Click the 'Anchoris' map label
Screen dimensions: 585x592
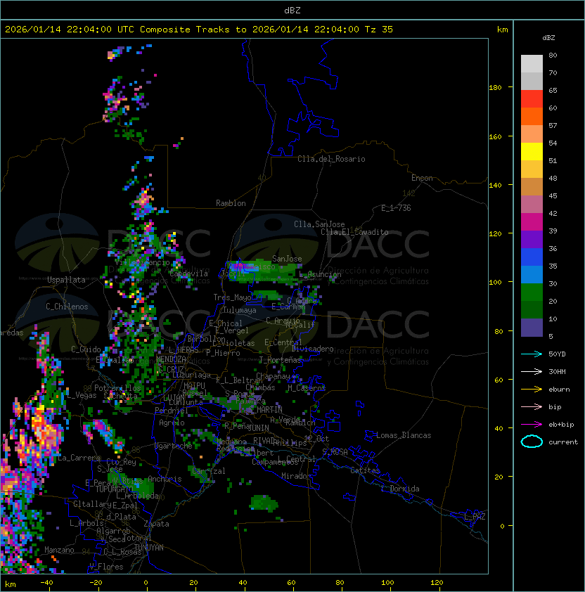coord(165,479)
